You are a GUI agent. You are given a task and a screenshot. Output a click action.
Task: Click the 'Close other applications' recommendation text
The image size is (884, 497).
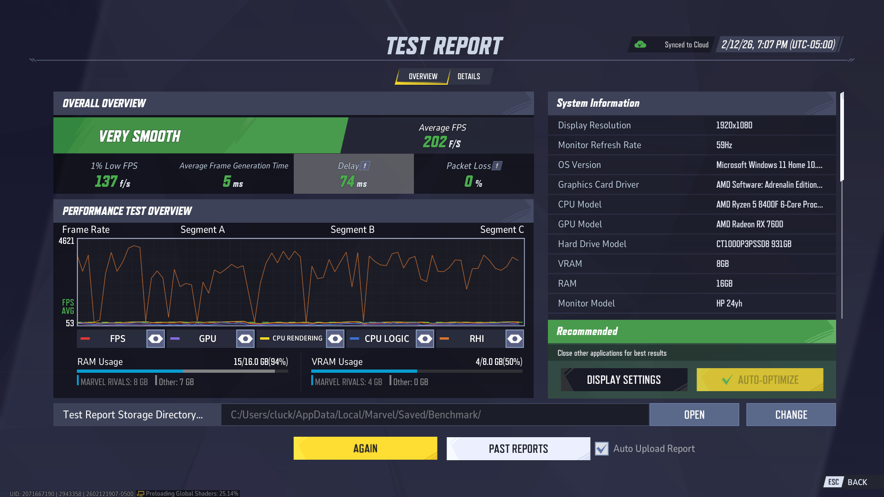(x=612, y=353)
